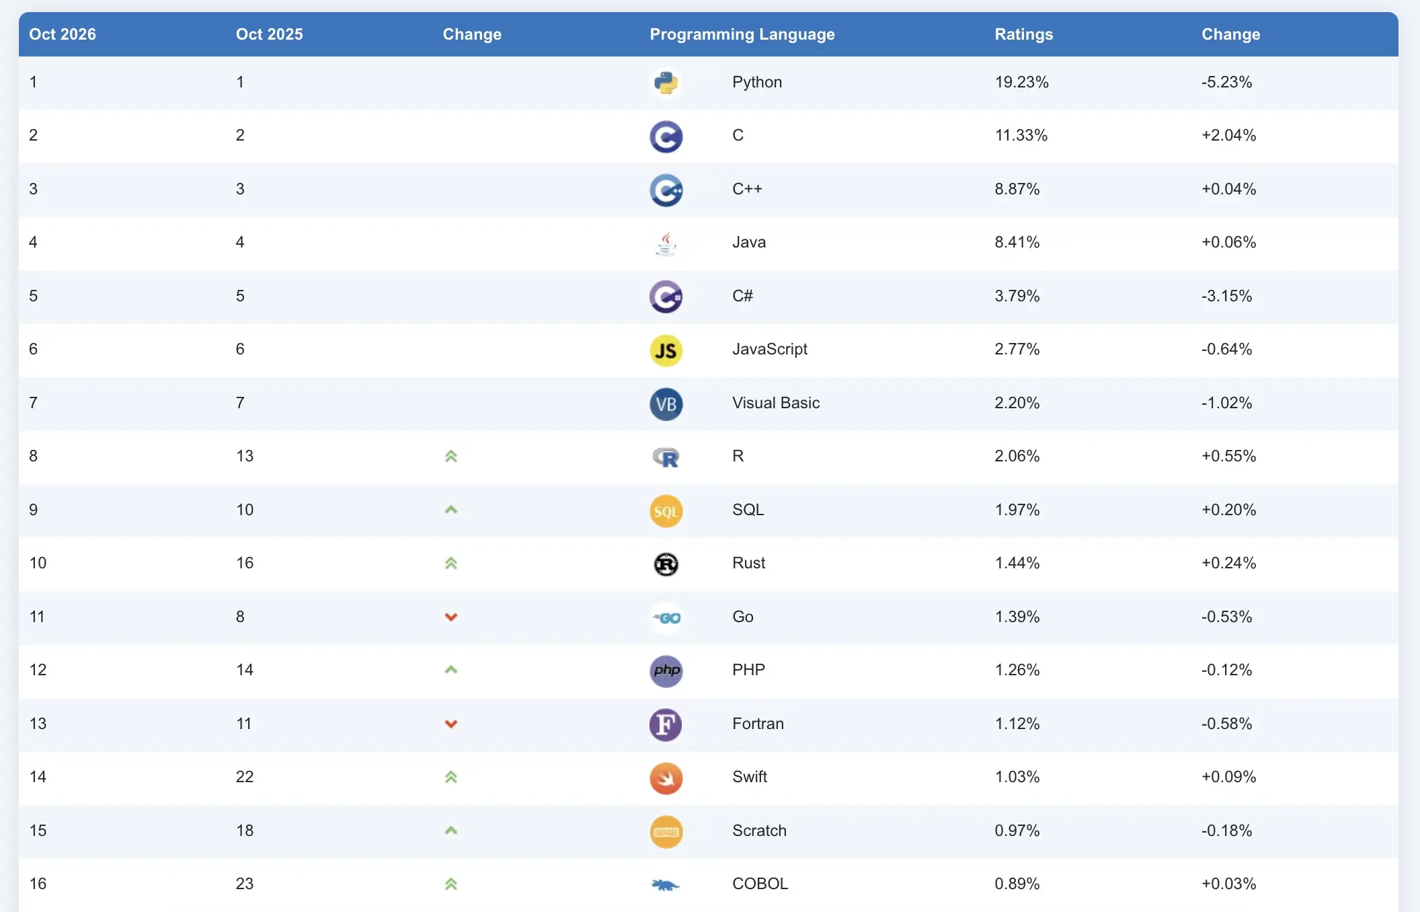1420x912 pixels.
Task: Click the Go language logo
Action: [666, 617]
